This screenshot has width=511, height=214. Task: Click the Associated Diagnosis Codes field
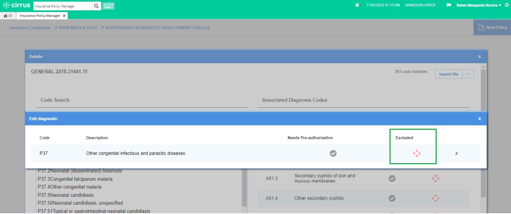click(363, 100)
